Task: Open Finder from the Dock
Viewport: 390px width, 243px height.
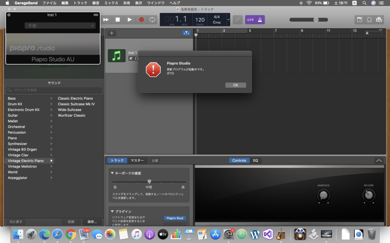Action: click(x=18, y=234)
